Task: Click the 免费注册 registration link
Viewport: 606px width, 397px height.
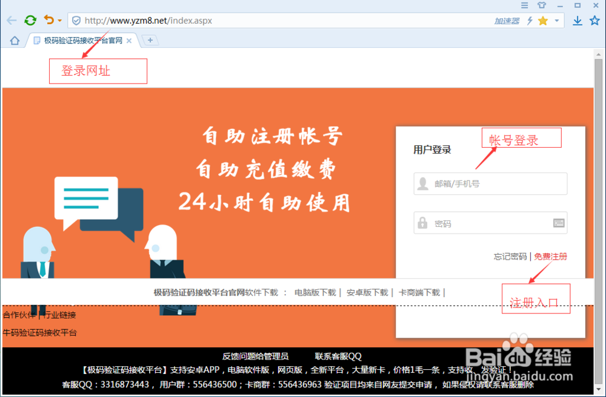Action: click(x=550, y=256)
